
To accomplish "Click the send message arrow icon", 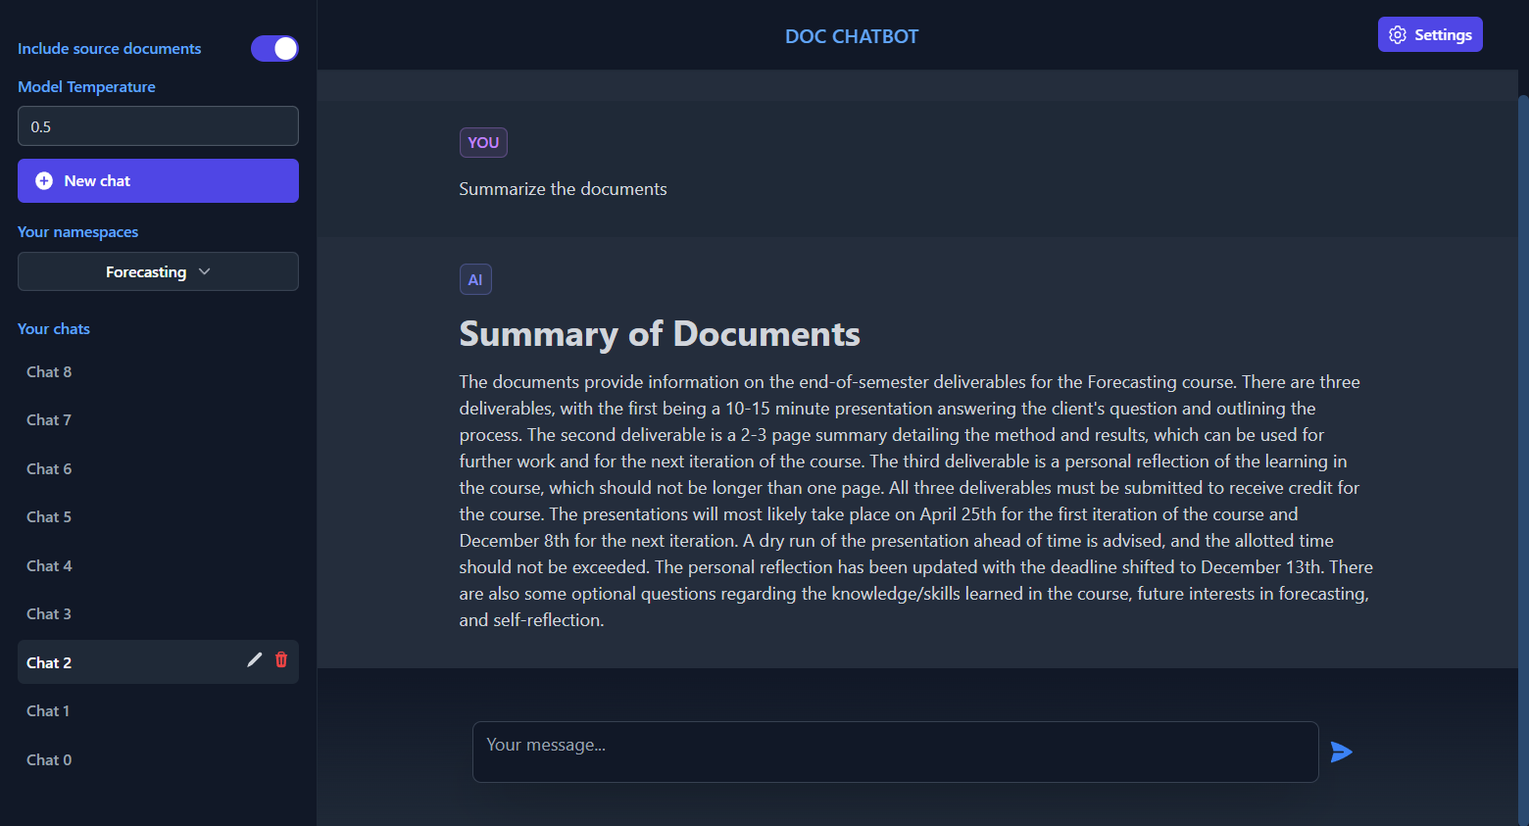I will pyautogui.click(x=1342, y=752).
